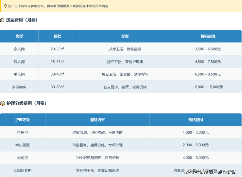Select the 双人间 row label
This screenshot has width=242, height=177.
pyautogui.click(x=19, y=62)
